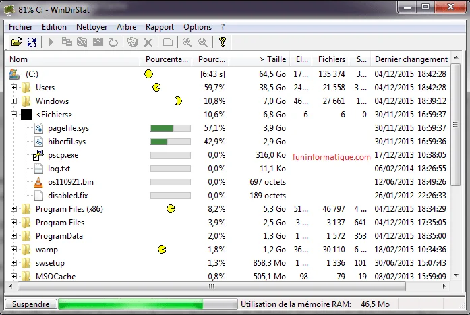Click the pagefile.sys file icon
Viewport: 470px width, 315px height.
coord(38,128)
